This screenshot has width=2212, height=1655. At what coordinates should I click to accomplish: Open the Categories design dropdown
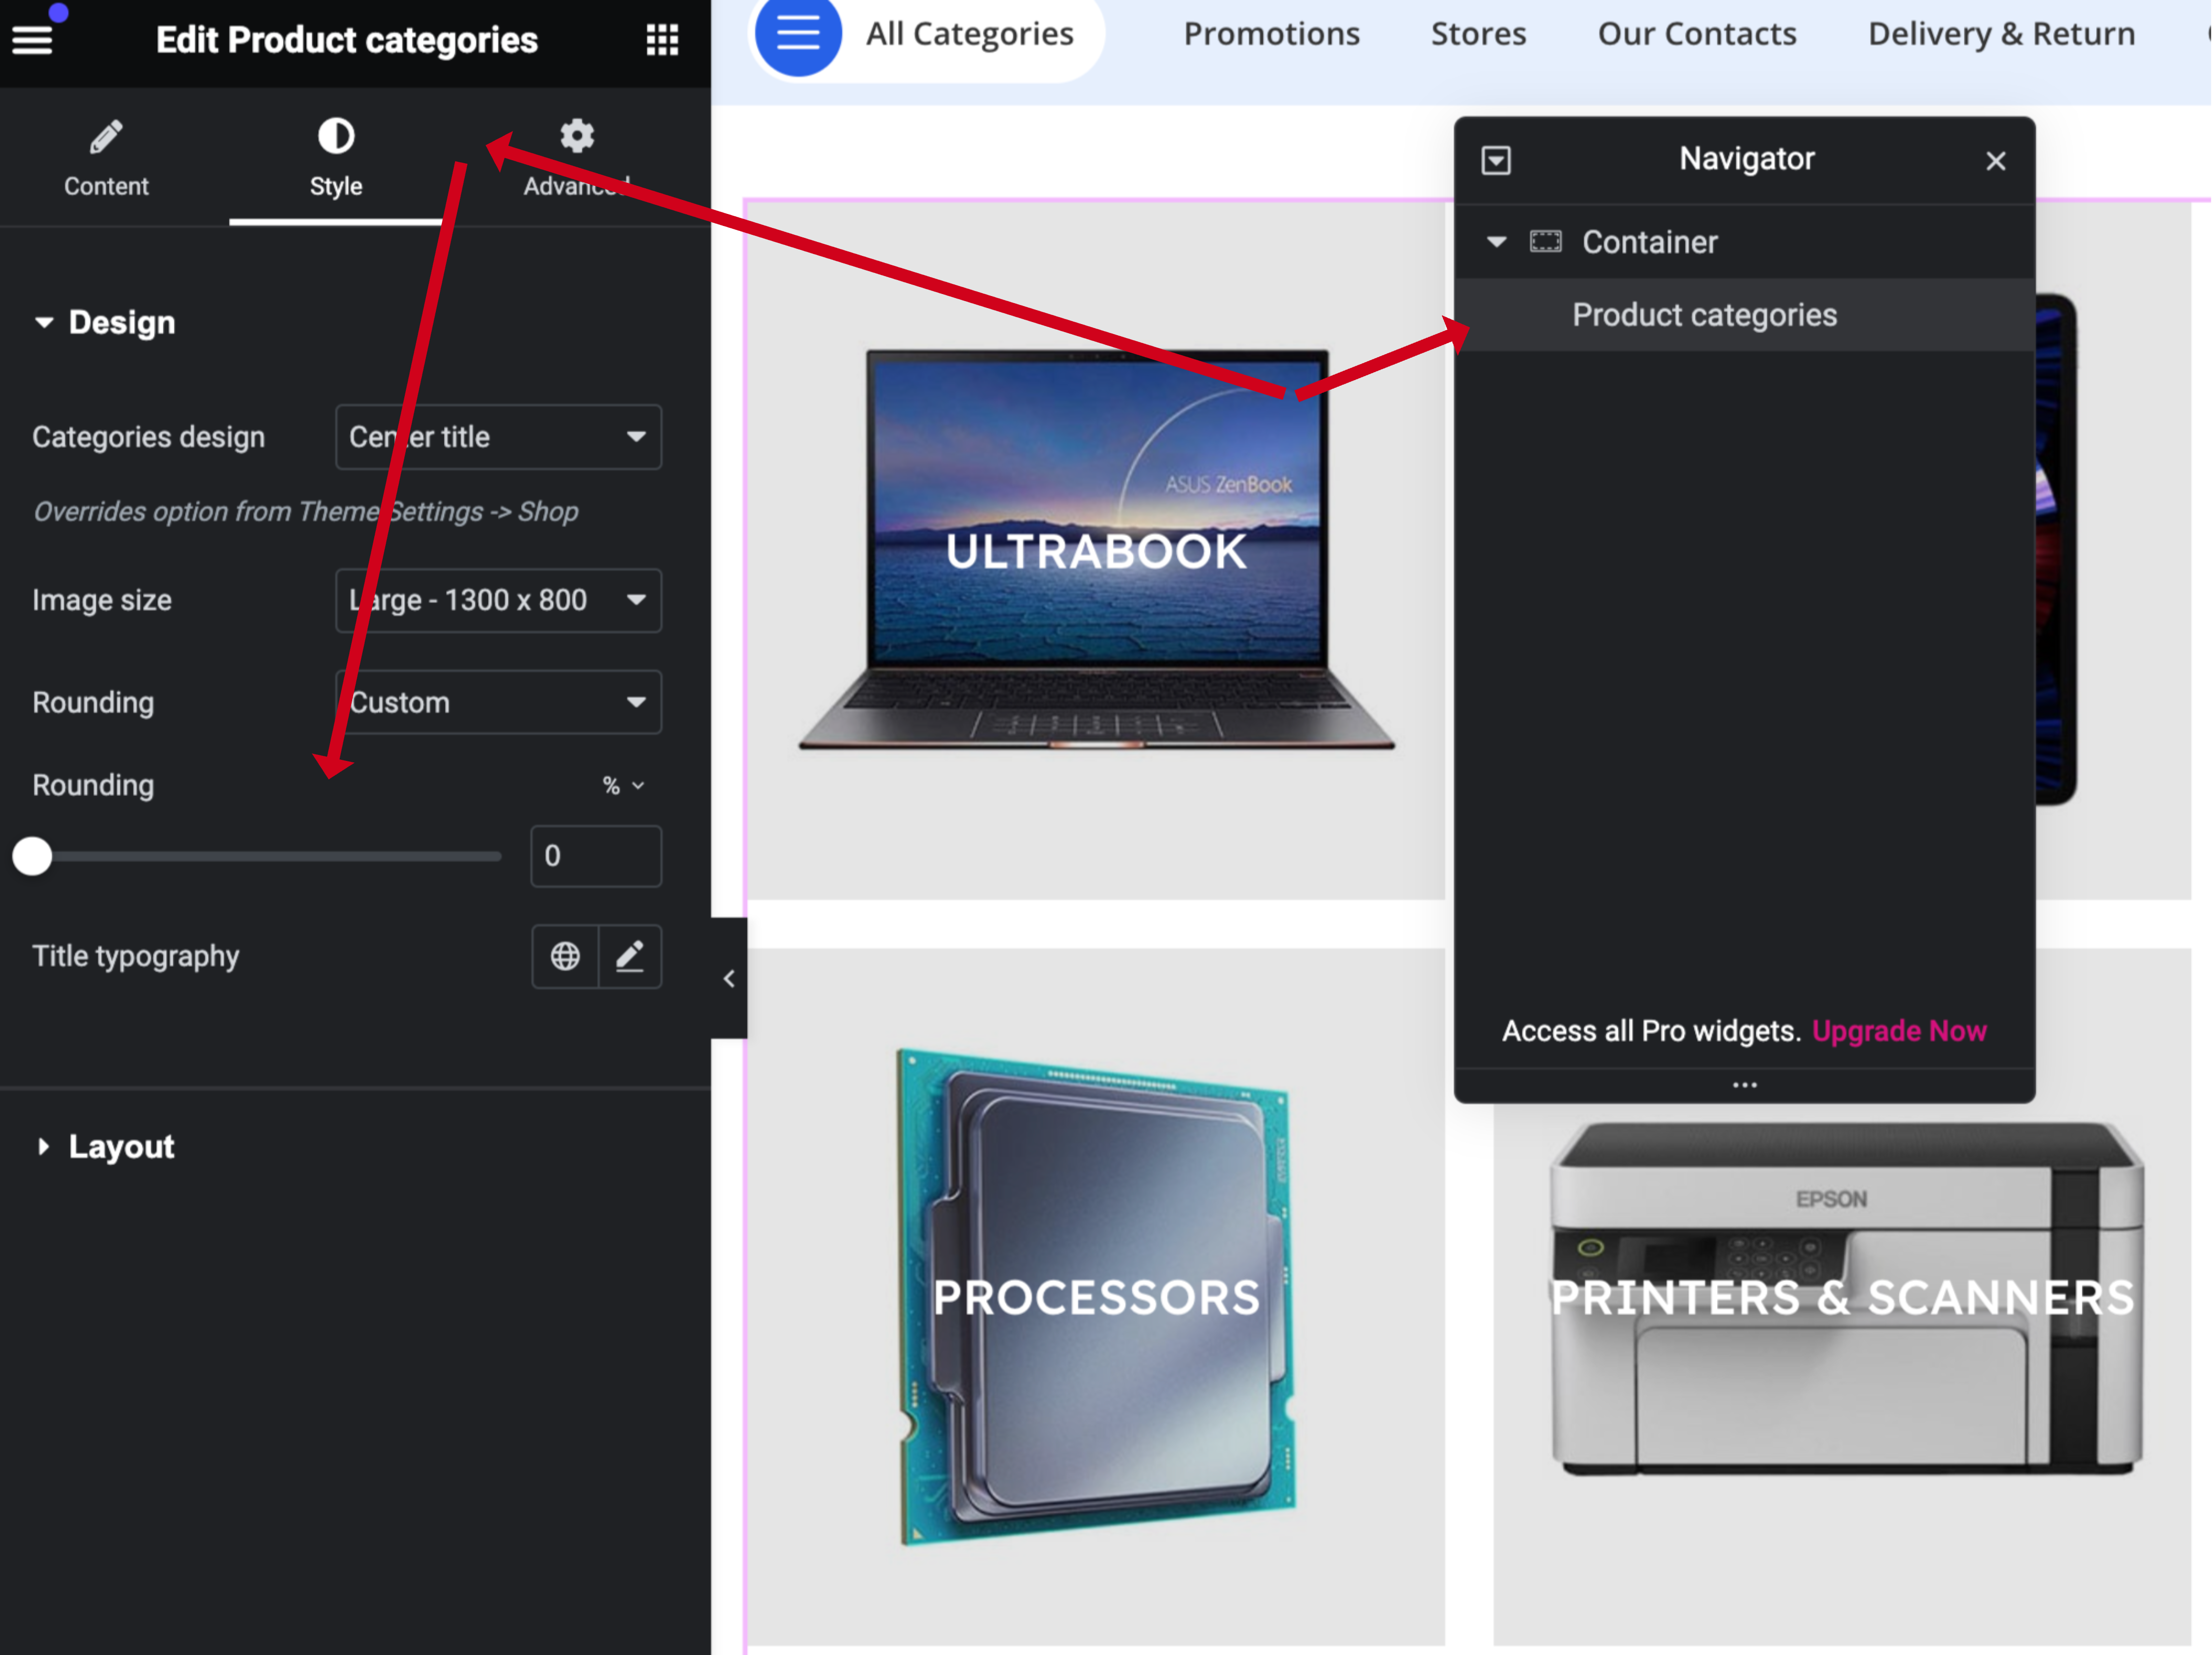click(498, 437)
